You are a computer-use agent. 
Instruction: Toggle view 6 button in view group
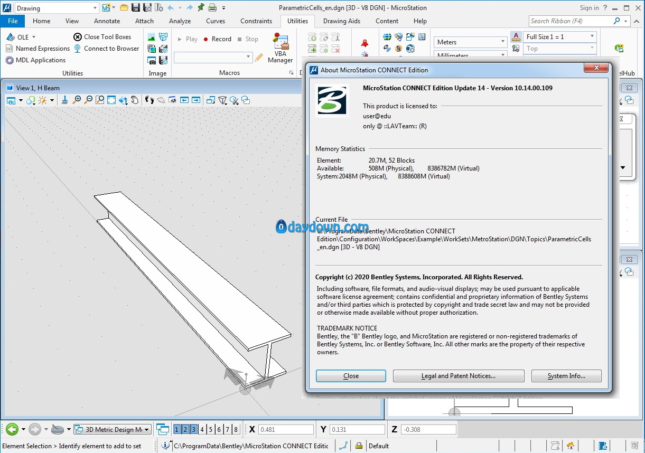[219, 429]
